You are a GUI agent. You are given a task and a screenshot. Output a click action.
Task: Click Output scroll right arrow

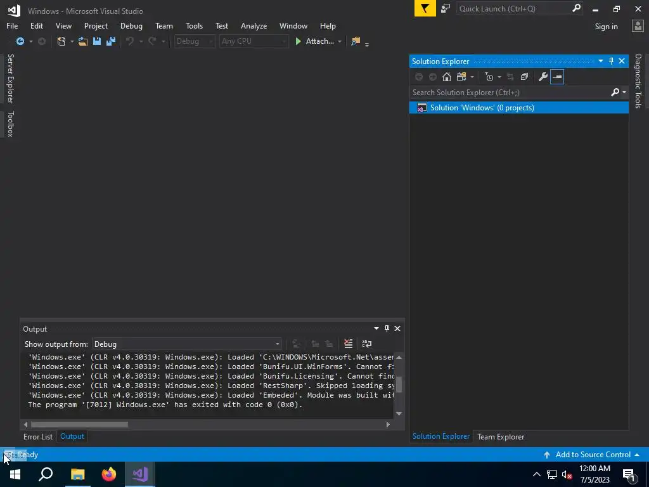pyautogui.click(x=388, y=424)
